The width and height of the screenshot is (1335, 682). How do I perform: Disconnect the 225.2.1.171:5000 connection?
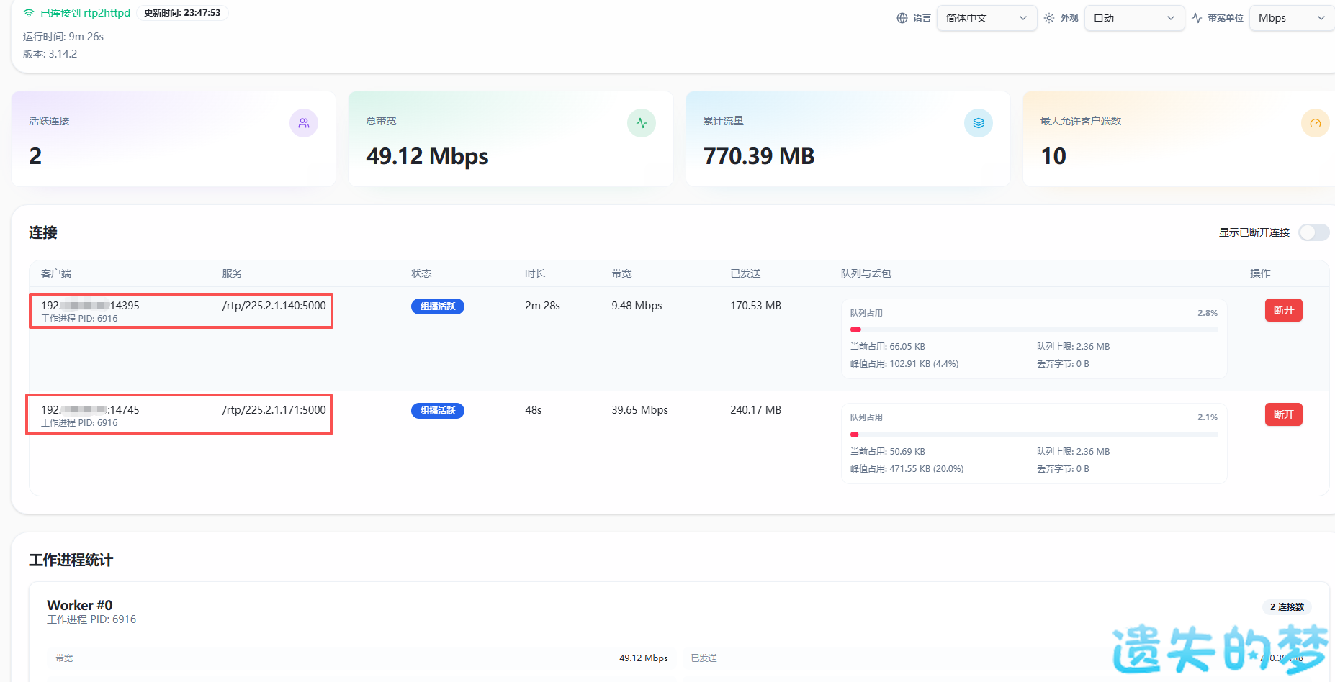click(x=1284, y=414)
